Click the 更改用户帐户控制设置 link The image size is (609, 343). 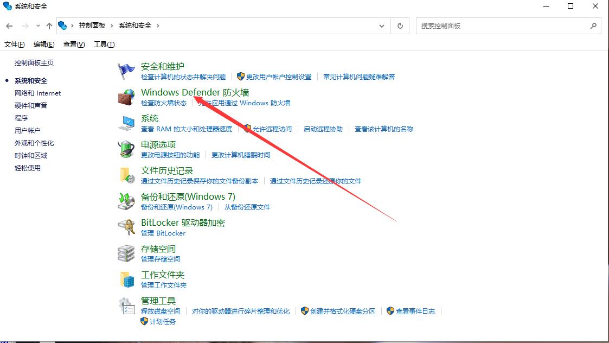(278, 77)
